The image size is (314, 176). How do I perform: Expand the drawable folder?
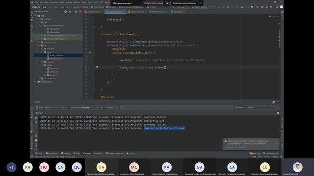pyautogui.click(x=41, y=49)
